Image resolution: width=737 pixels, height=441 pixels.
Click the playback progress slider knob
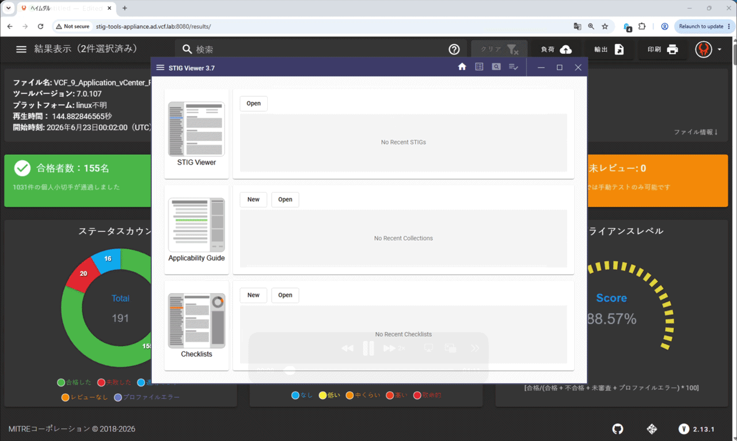click(290, 370)
